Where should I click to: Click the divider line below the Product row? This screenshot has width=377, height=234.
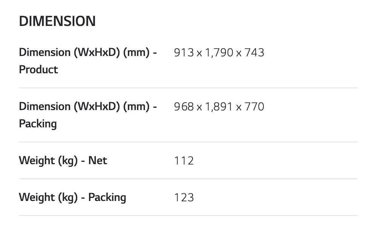pos(188,88)
